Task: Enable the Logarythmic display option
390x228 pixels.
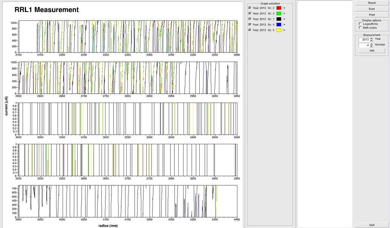Action: [x=360, y=24]
